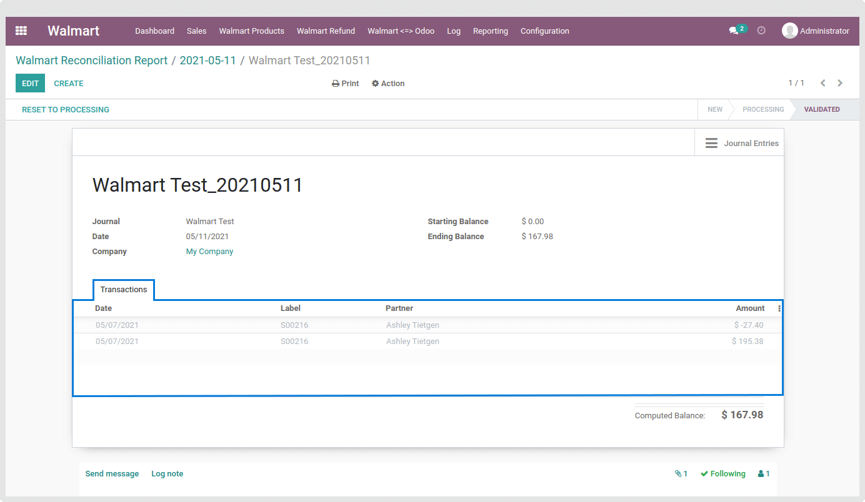Sort by the Partner column header
The height and width of the screenshot is (502, 865).
click(x=399, y=308)
